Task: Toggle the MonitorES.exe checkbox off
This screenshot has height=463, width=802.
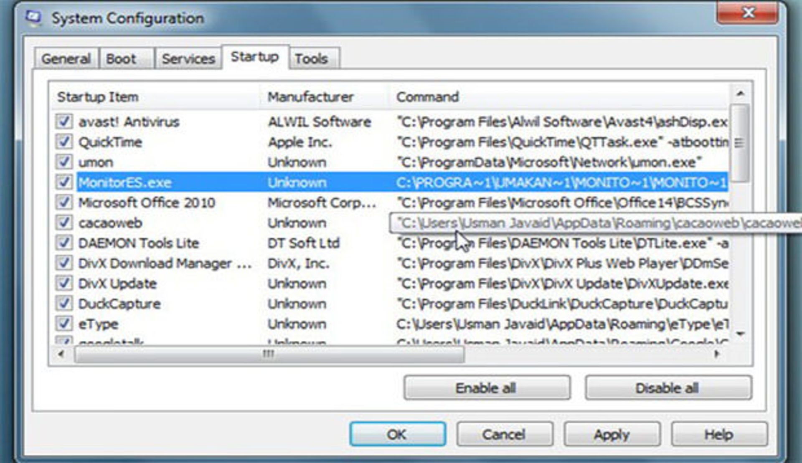Action: 63,182
